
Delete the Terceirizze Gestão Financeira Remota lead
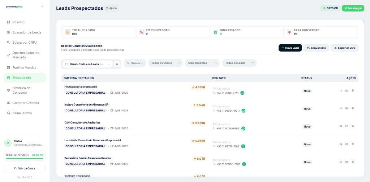(353, 162)
